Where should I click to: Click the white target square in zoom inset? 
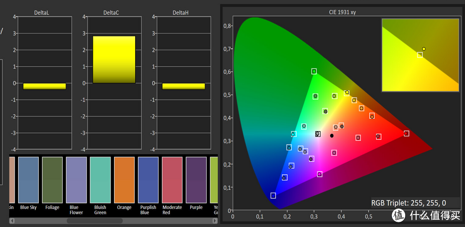coord(420,55)
